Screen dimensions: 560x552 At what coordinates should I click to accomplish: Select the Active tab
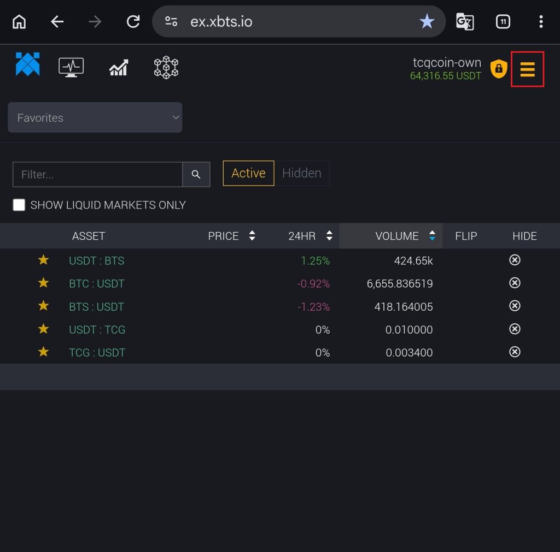(x=248, y=173)
